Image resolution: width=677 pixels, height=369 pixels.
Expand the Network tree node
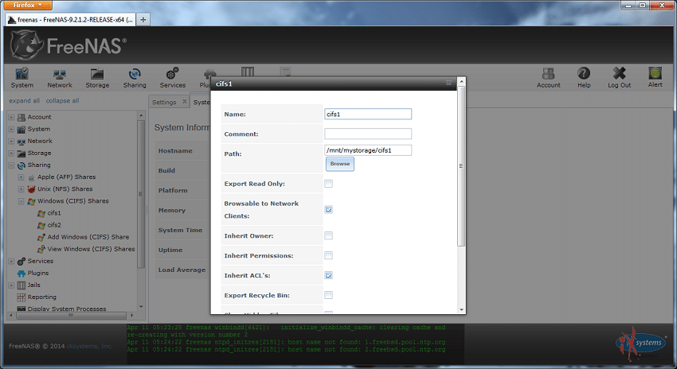pos(11,141)
